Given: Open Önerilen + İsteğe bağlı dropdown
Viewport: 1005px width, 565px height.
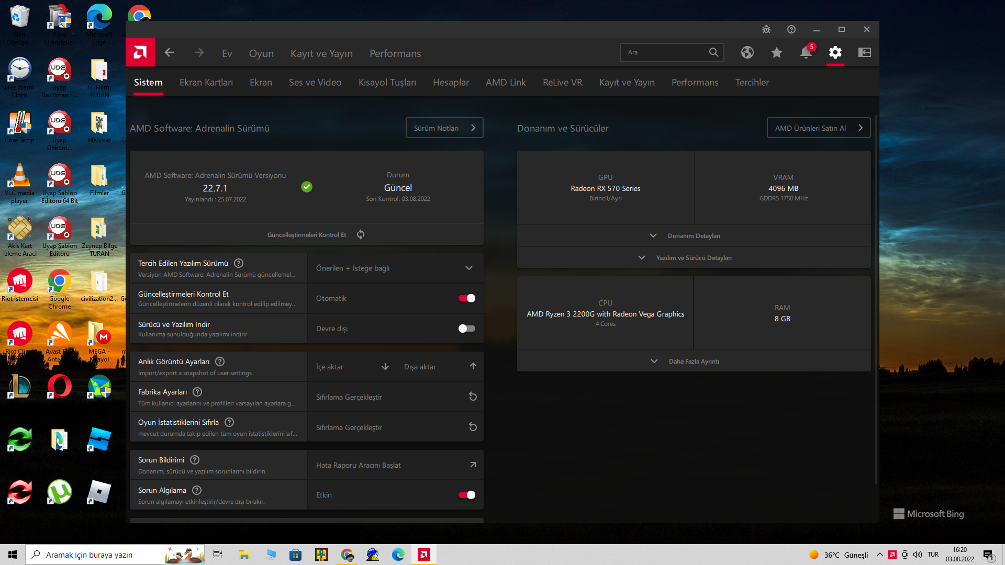Looking at the screenshot, I should point(395,268).
